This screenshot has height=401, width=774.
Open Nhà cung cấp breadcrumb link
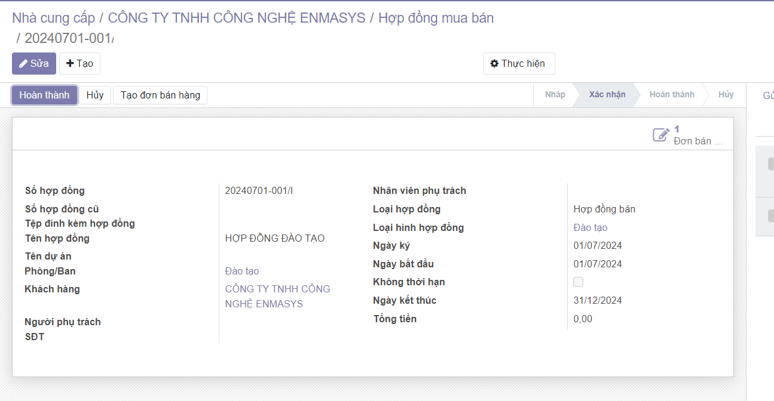tap(54, 18)
